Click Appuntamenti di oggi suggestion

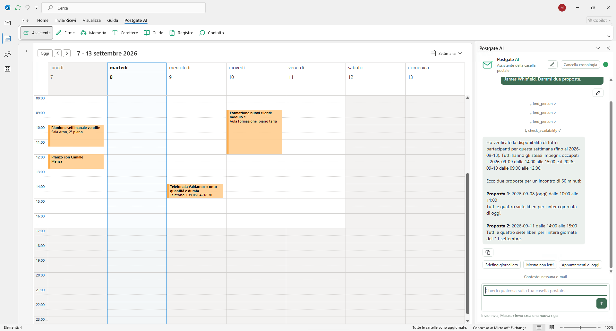click(580, 265)
